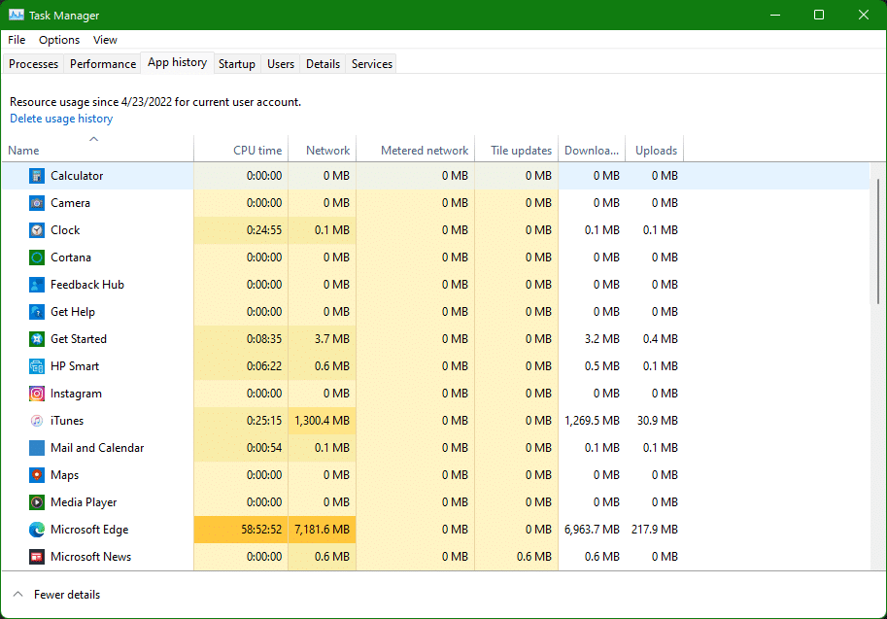This screenshot has width=887, height=619.
Task: Click the HP Smart icon
Action: (37, 366)
